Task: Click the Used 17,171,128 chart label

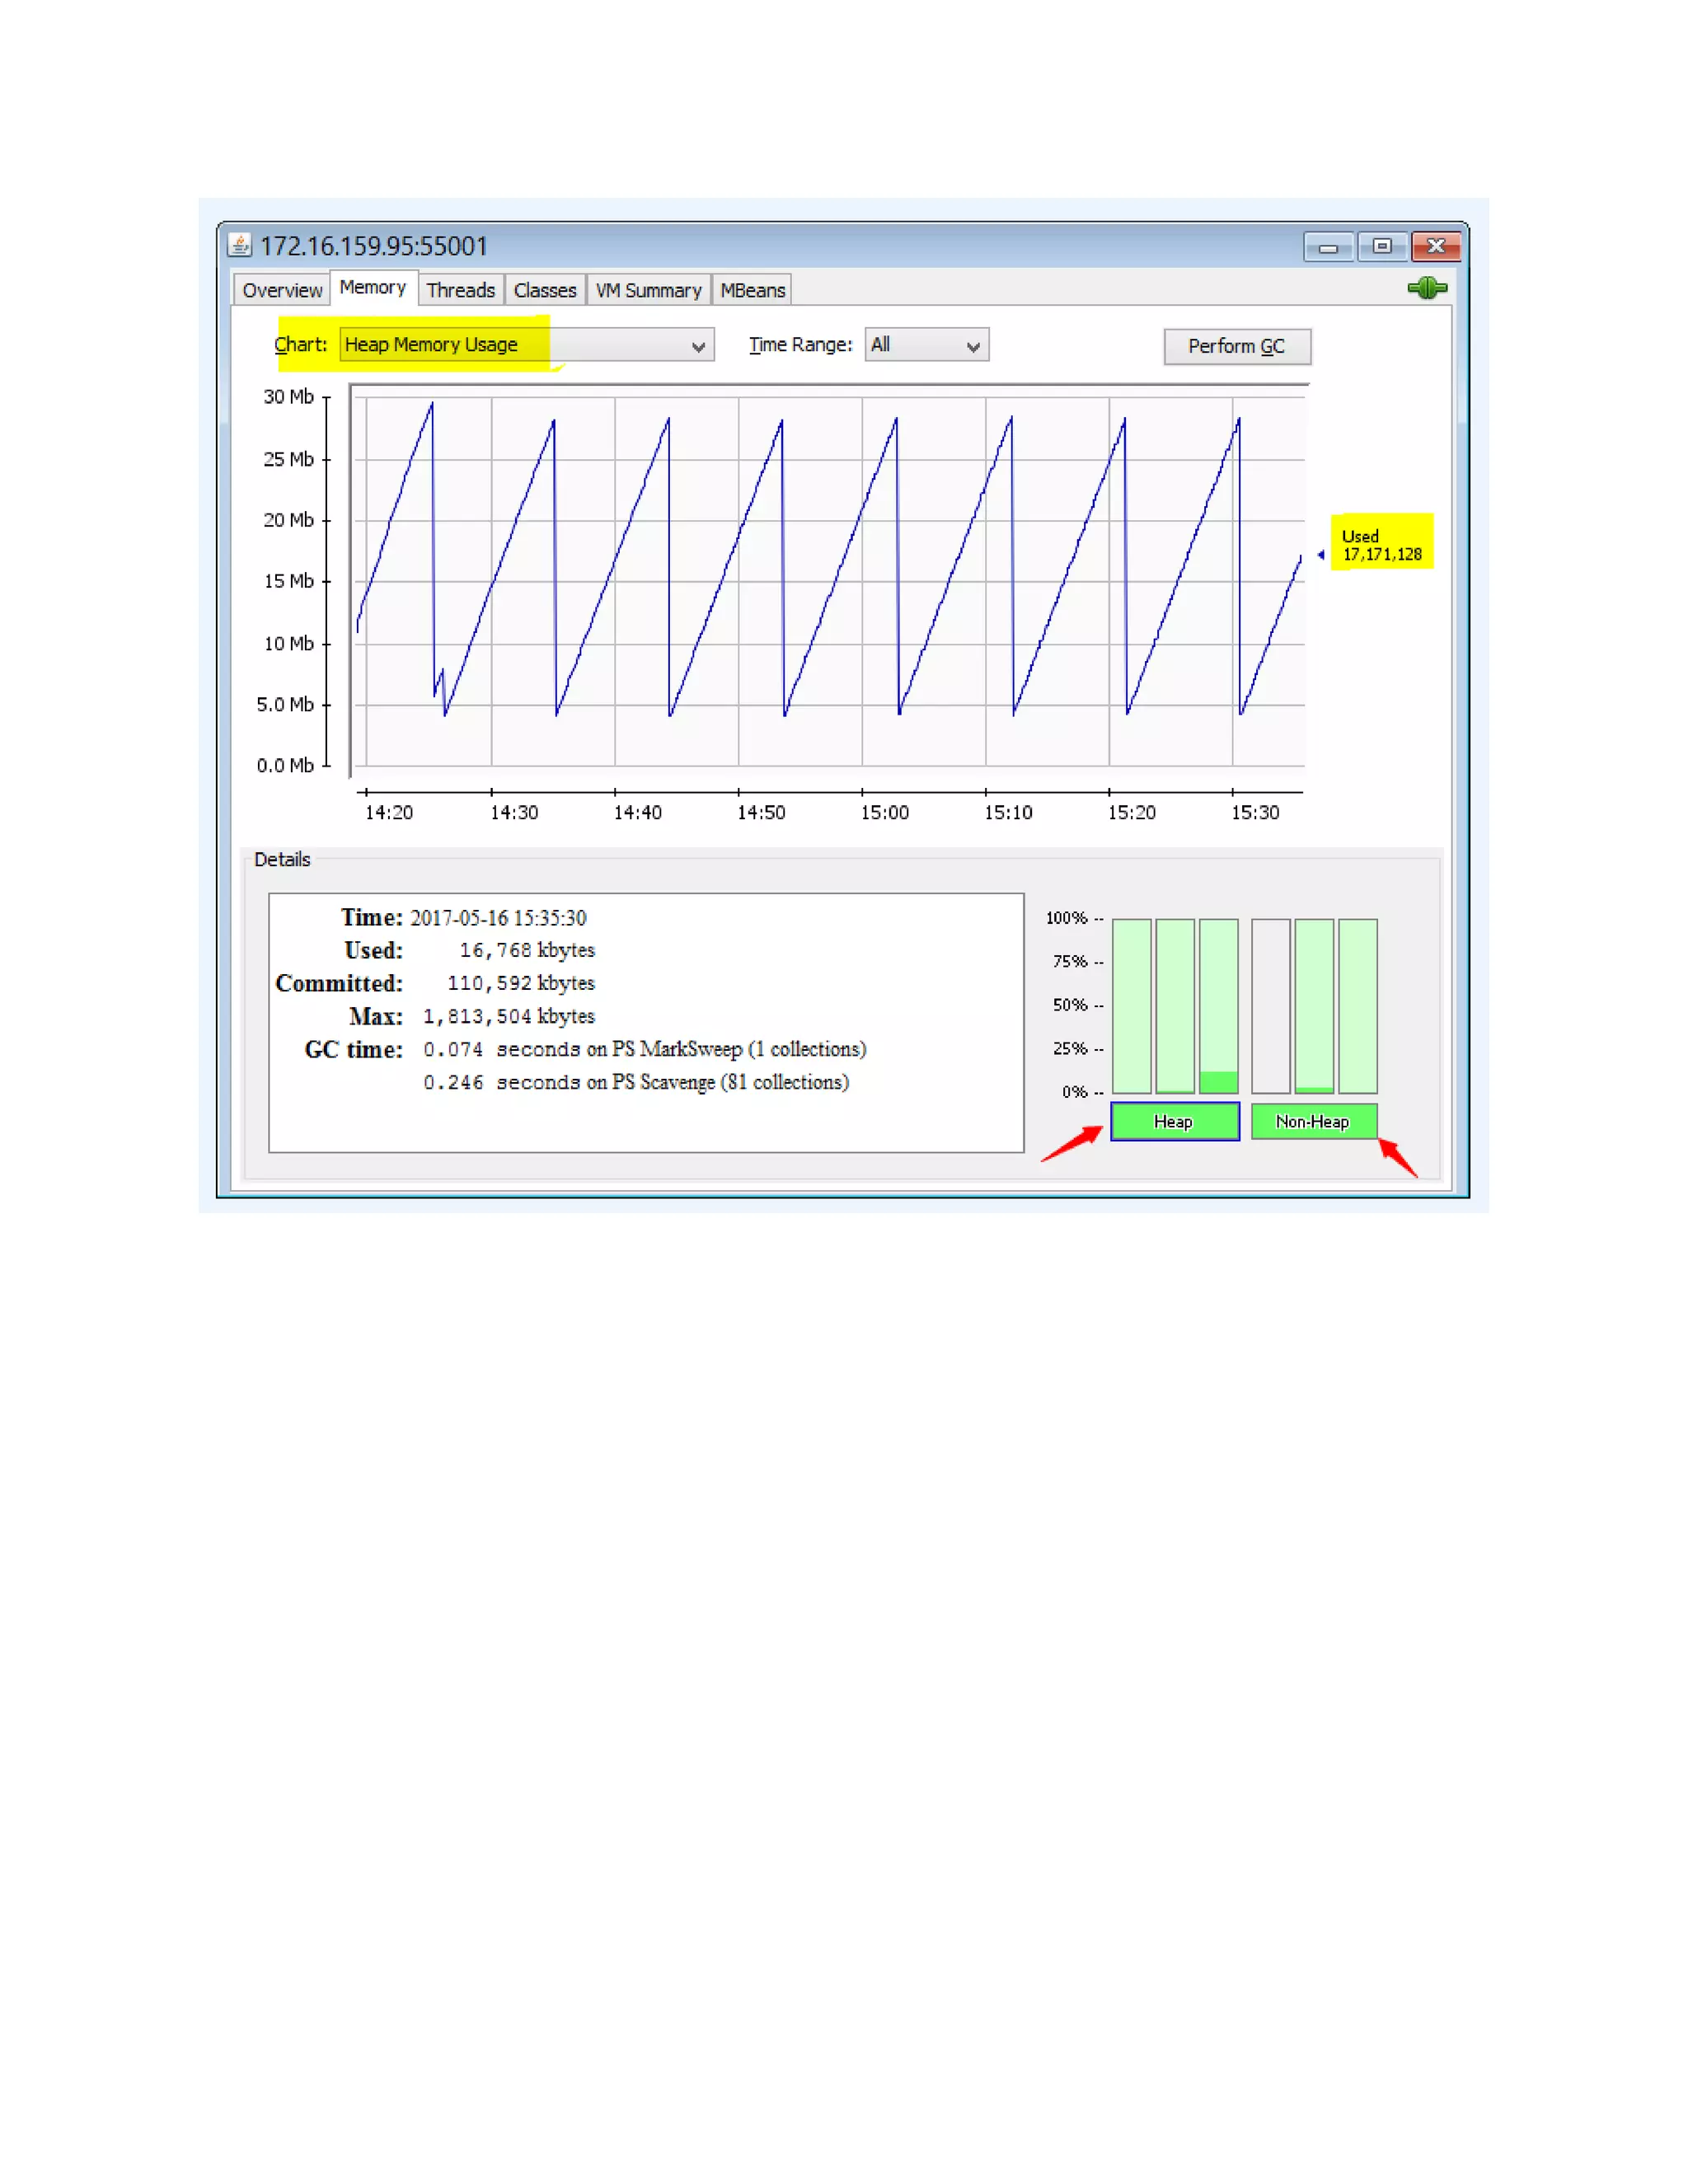Action: (x=1381, y=545)
